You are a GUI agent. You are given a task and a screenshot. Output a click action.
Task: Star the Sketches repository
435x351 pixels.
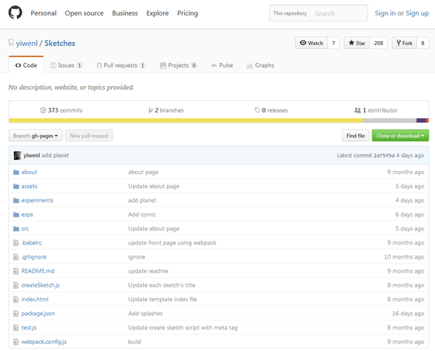click(357, 43)
